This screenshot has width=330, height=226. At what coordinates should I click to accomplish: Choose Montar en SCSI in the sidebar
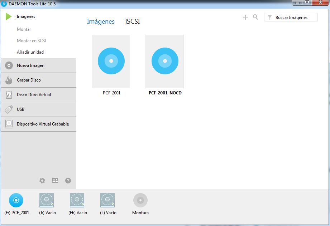click(x=32, y=40)
